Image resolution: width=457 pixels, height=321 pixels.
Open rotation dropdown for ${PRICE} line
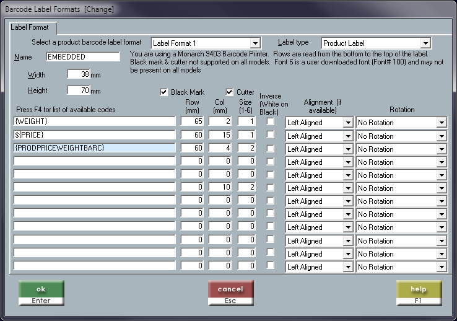tap(401, 136)
